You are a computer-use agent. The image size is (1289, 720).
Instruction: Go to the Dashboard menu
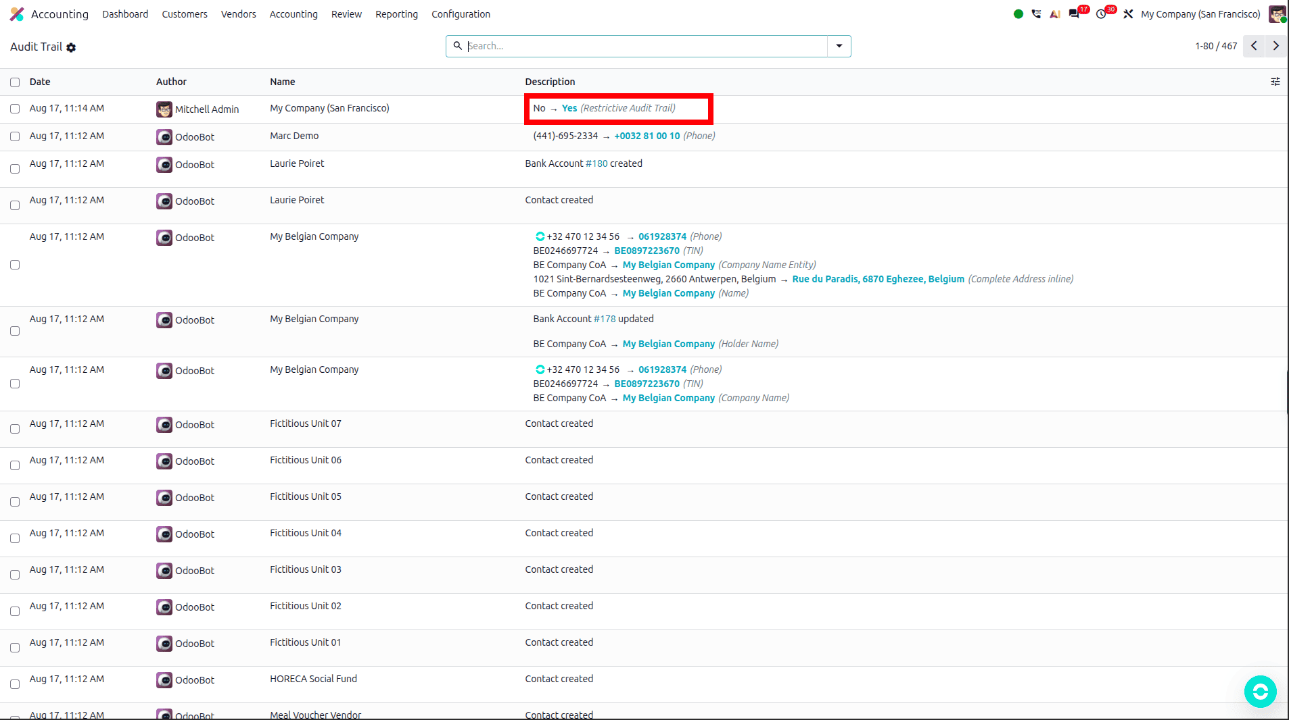tap(125, 14)
